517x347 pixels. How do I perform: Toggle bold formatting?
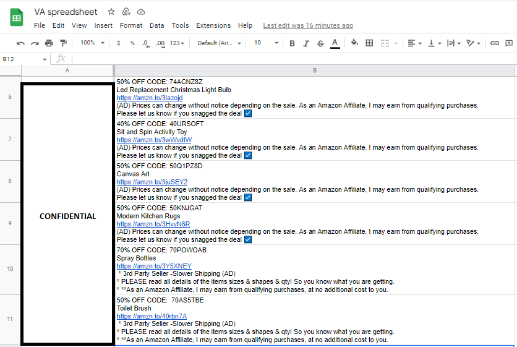point(292,43)
